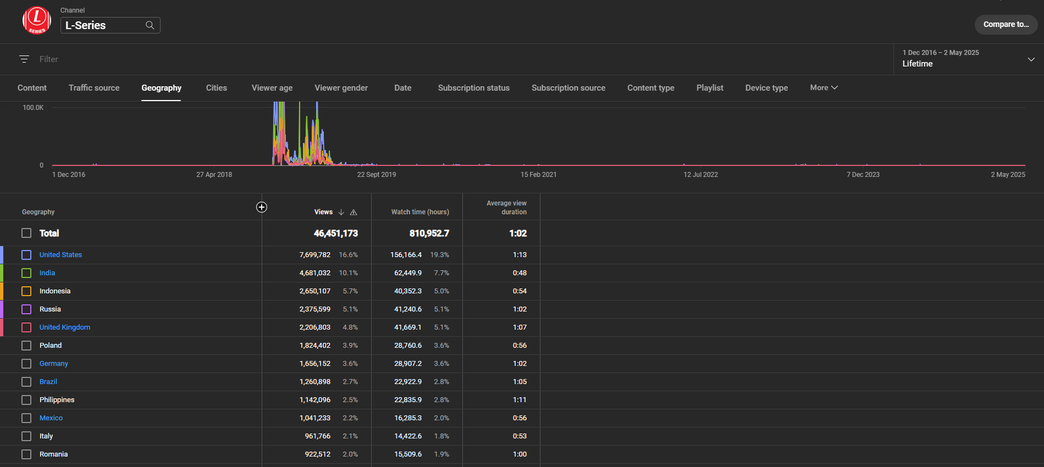This screenshot has height=467, width=1044.
Task: Click the Views sort descending arrow
Action: click(x=341, y=212)
